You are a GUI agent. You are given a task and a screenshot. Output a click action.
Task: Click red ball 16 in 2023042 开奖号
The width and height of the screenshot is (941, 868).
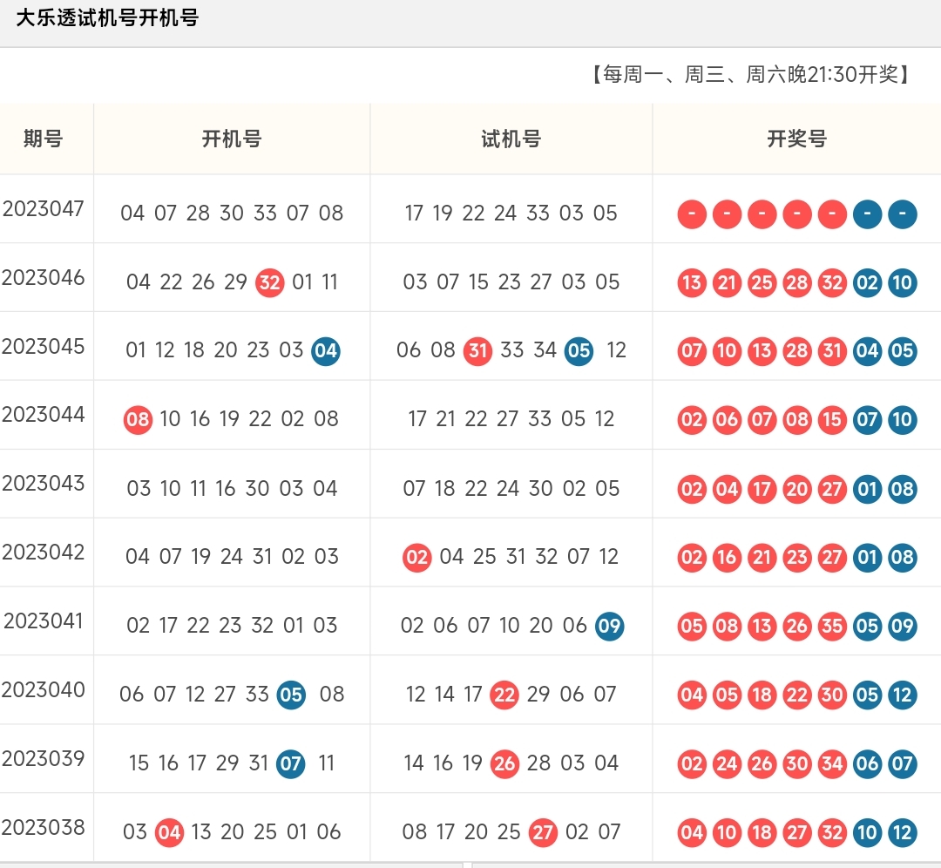[727, 557]
